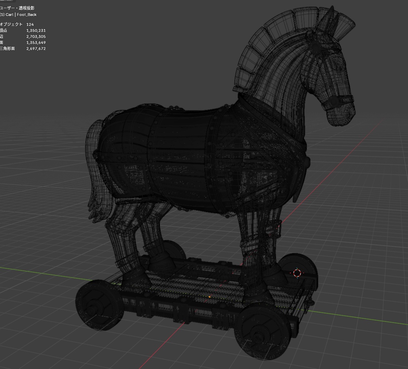Click the ユーザー・透視投影 view label
Screen dimensions: 408x369
click(17, 8)
